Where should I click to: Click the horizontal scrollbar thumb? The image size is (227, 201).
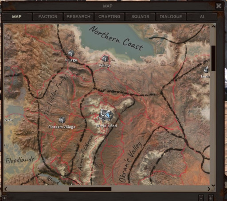click(x=90, y=189)
